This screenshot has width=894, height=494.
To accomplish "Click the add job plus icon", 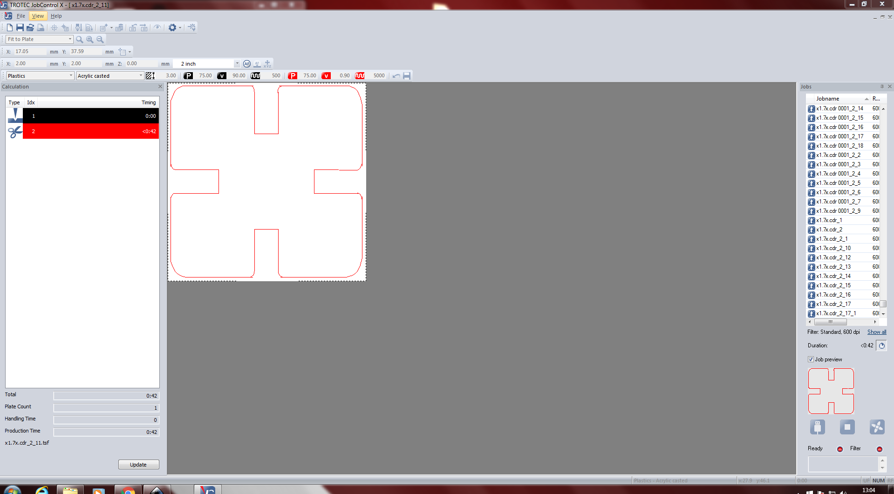I will (104, 27).
